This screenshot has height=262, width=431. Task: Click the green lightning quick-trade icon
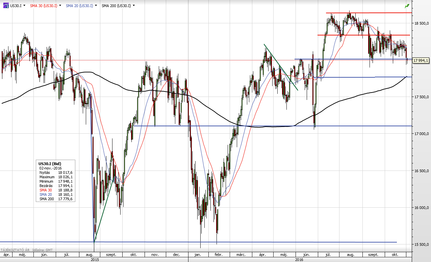point(407,6)
